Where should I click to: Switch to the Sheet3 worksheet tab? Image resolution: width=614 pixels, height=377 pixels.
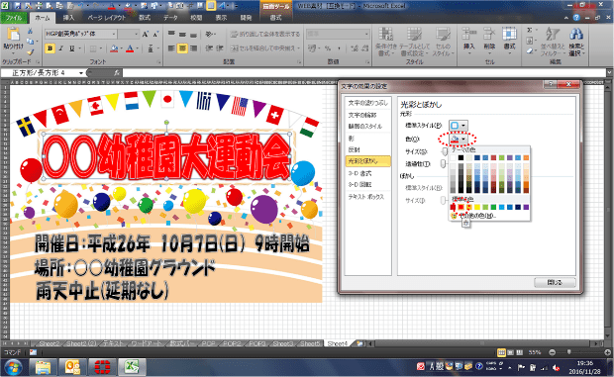tap(282, 343)
